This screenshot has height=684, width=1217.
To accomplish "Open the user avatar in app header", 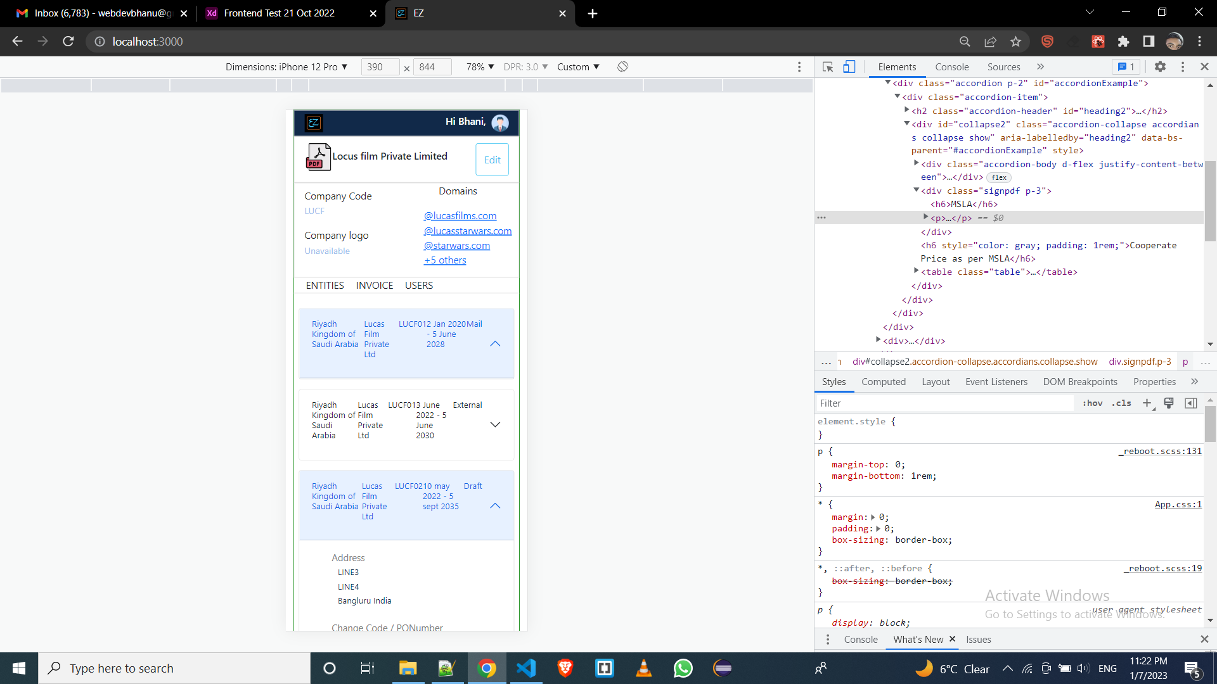I will click(x=500, y=123).
